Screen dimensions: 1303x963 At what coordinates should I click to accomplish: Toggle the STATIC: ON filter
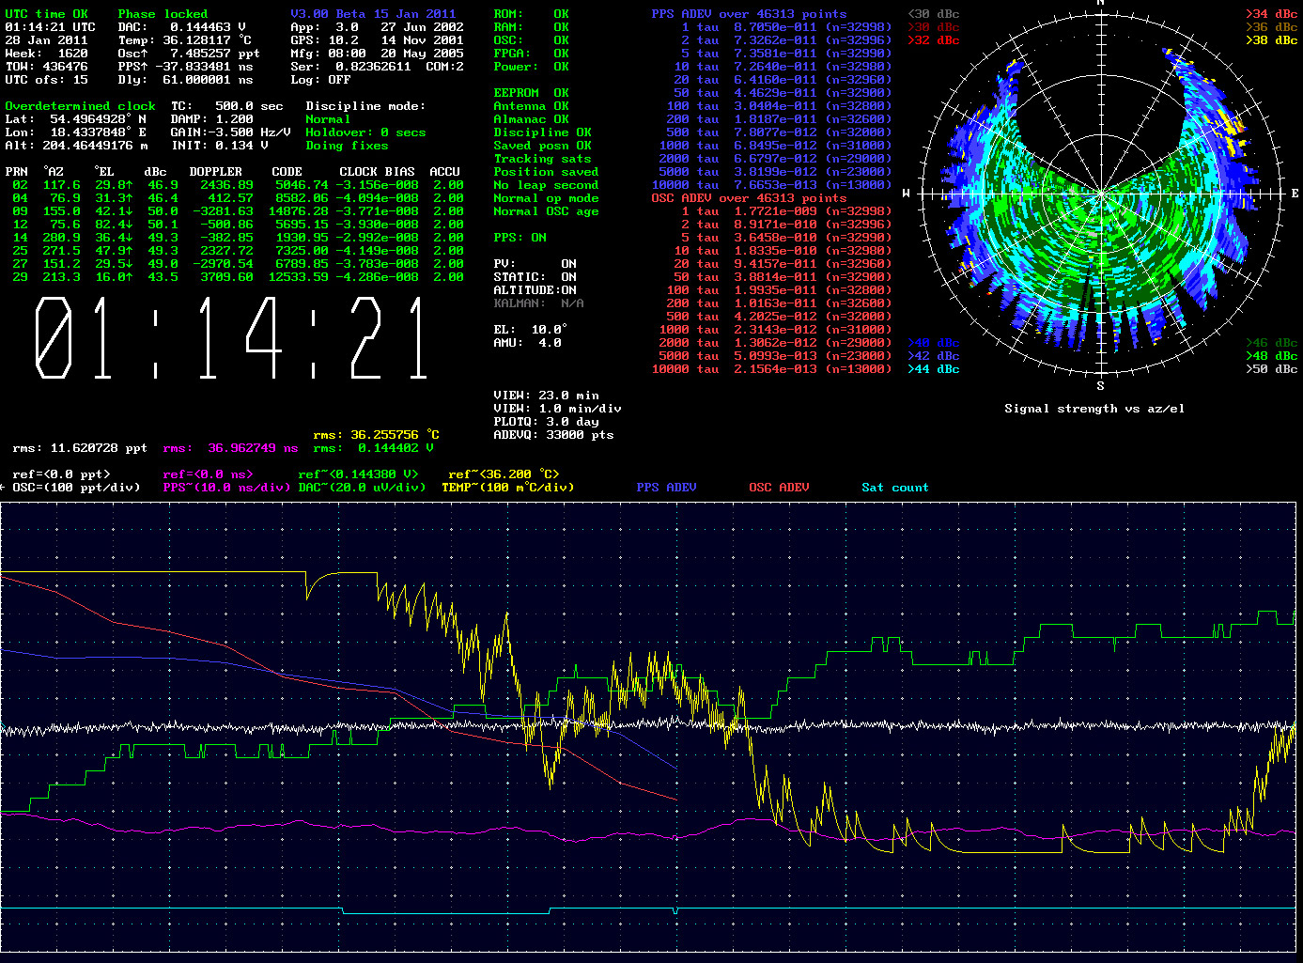click(x=535, y=277)
